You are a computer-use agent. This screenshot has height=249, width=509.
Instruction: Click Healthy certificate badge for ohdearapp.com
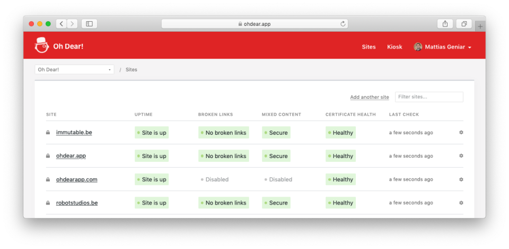coord(340,179)
